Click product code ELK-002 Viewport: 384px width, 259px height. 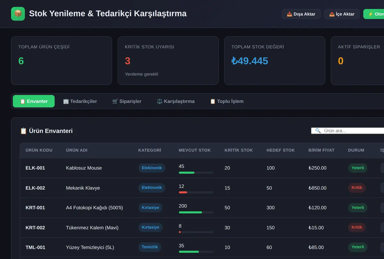[x=35, y=188]
